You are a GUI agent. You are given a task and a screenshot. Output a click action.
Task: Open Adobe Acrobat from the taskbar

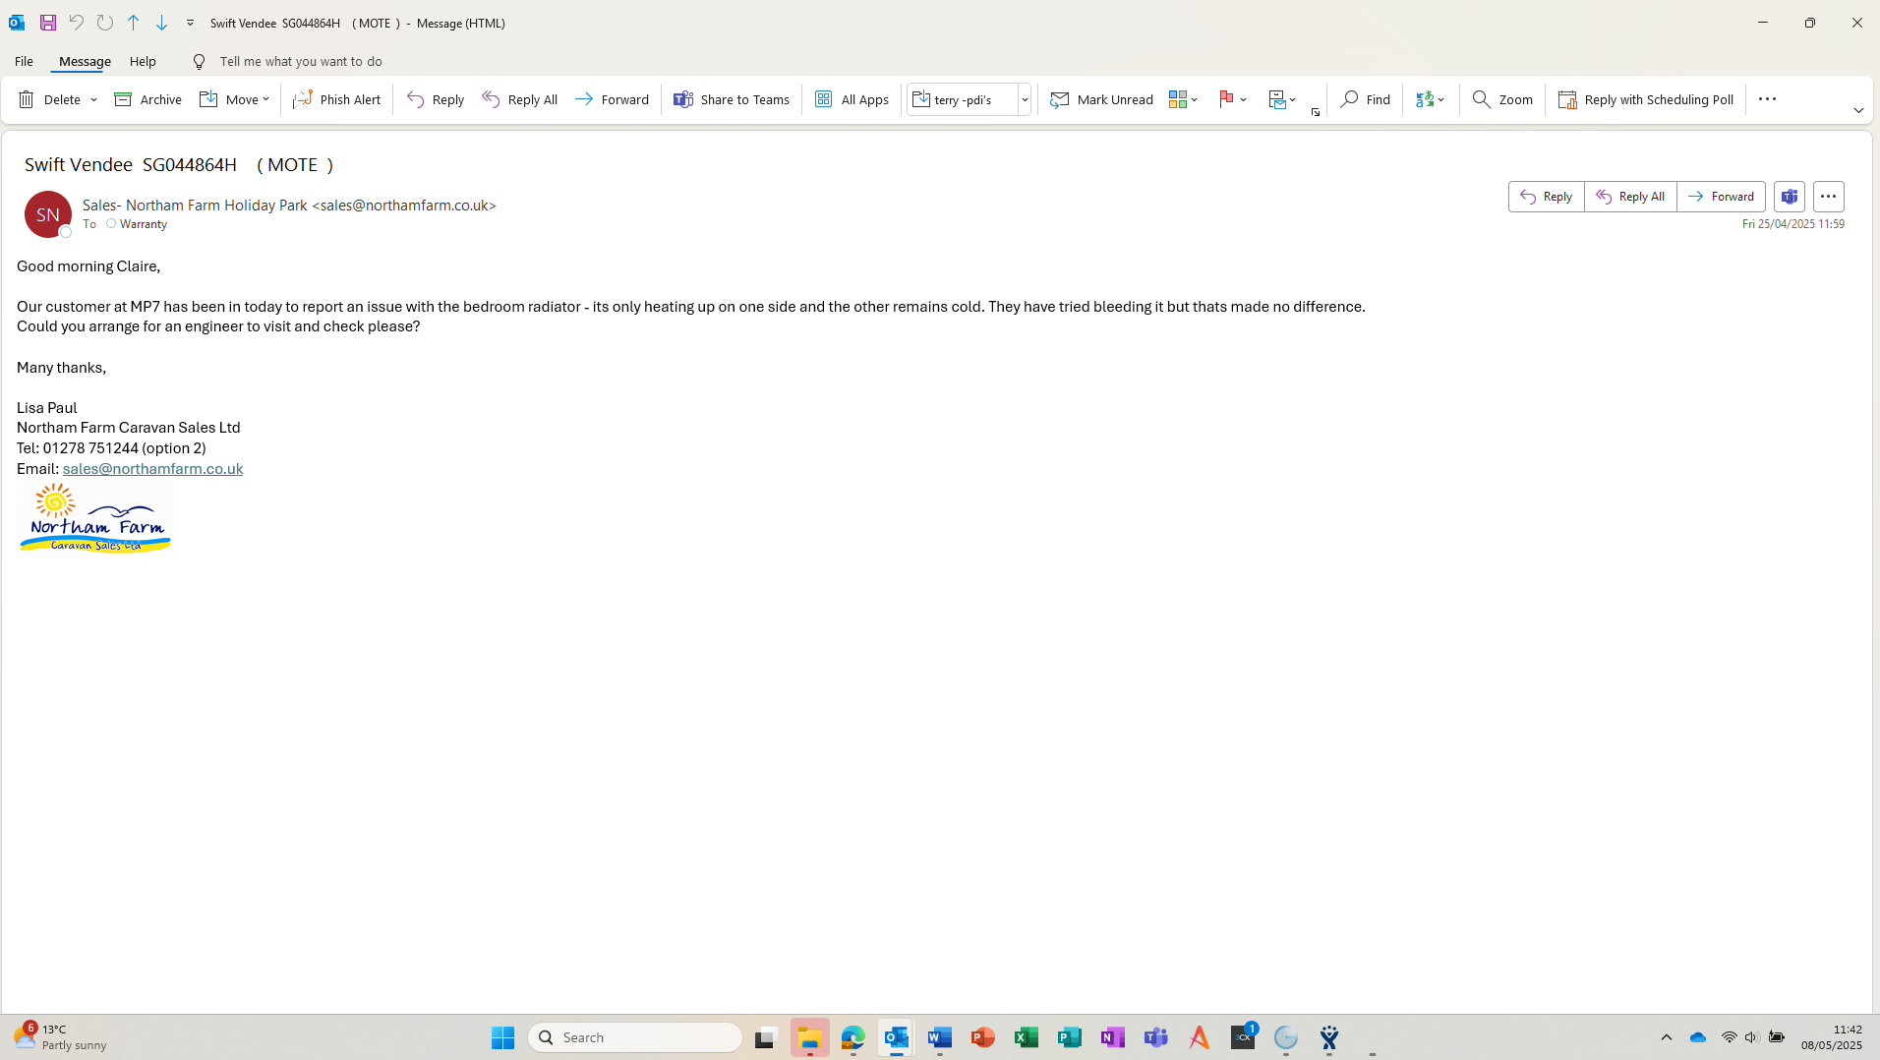[x=1199, y=1037]
